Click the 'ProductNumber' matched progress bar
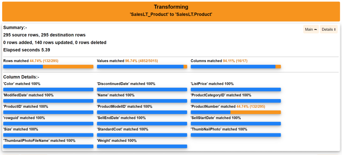 point(235,112)
